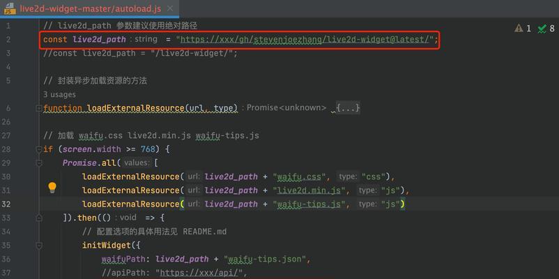Click line number 28 in the gutter

pyautogui.click(x=6, y=149)
